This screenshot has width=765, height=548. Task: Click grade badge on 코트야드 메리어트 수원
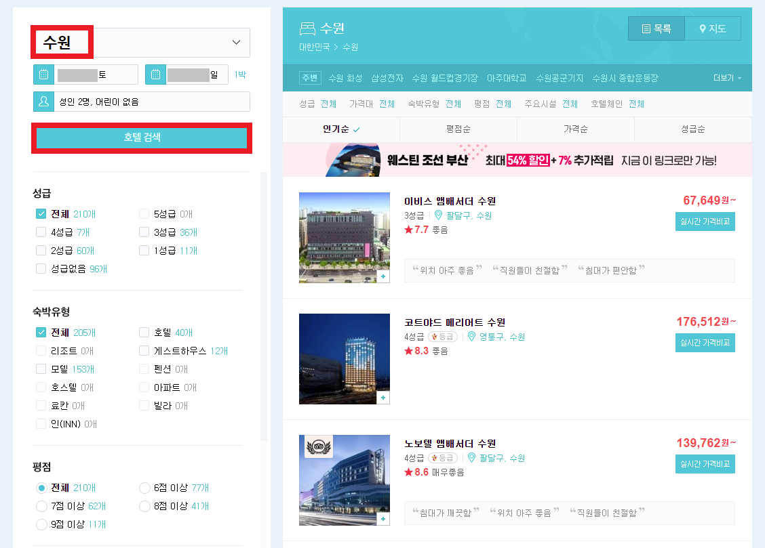point(442,337)
